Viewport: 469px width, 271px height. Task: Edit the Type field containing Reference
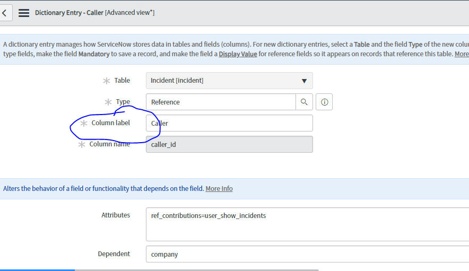[221, 102]
